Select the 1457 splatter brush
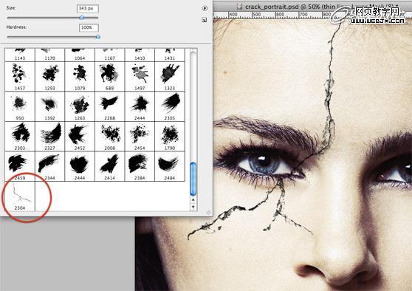Viewport: 412px width, 291px height. coord(20,77)
